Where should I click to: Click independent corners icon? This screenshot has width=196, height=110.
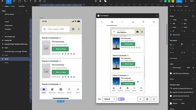point(193,31)
